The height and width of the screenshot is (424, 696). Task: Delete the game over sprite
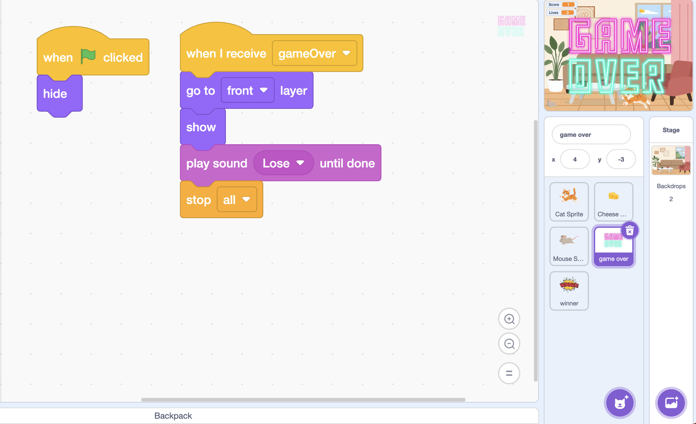630,231
